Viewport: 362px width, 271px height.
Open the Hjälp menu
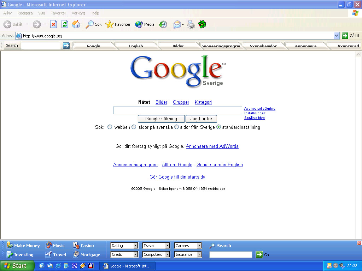tap(95, 13)
